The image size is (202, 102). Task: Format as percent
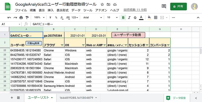(x=56, y=17)
